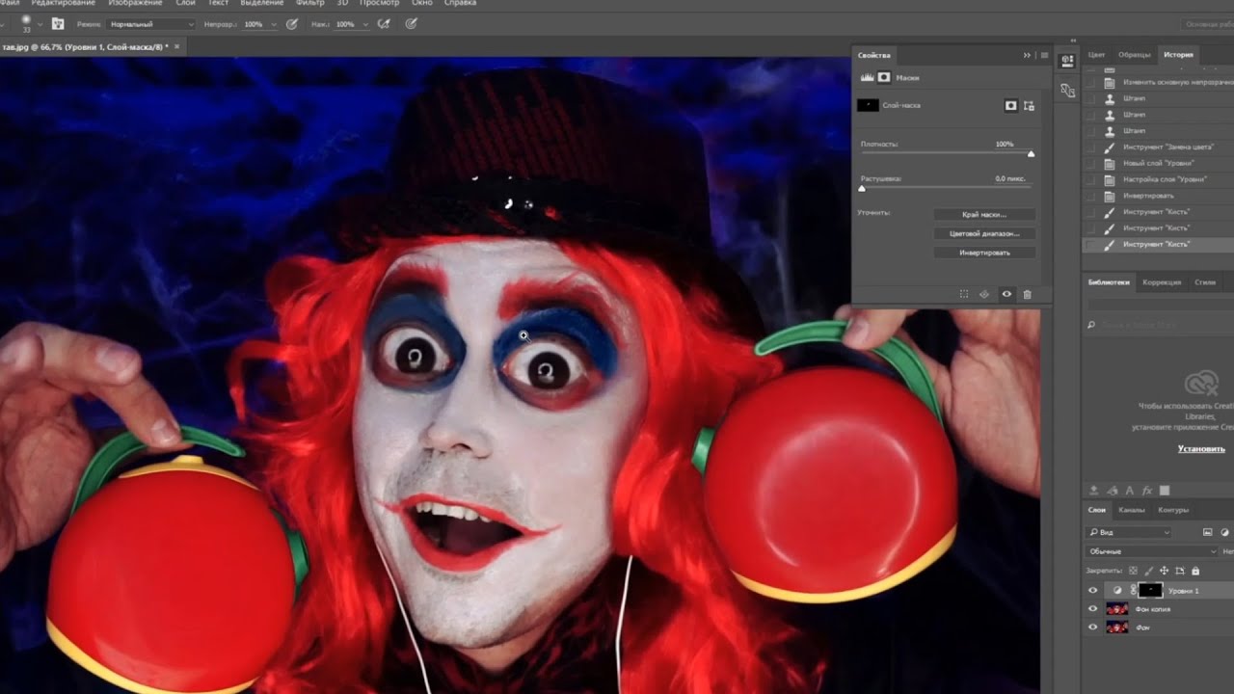
Task: Enable airbrush mode icon
Action: [384, 23]
